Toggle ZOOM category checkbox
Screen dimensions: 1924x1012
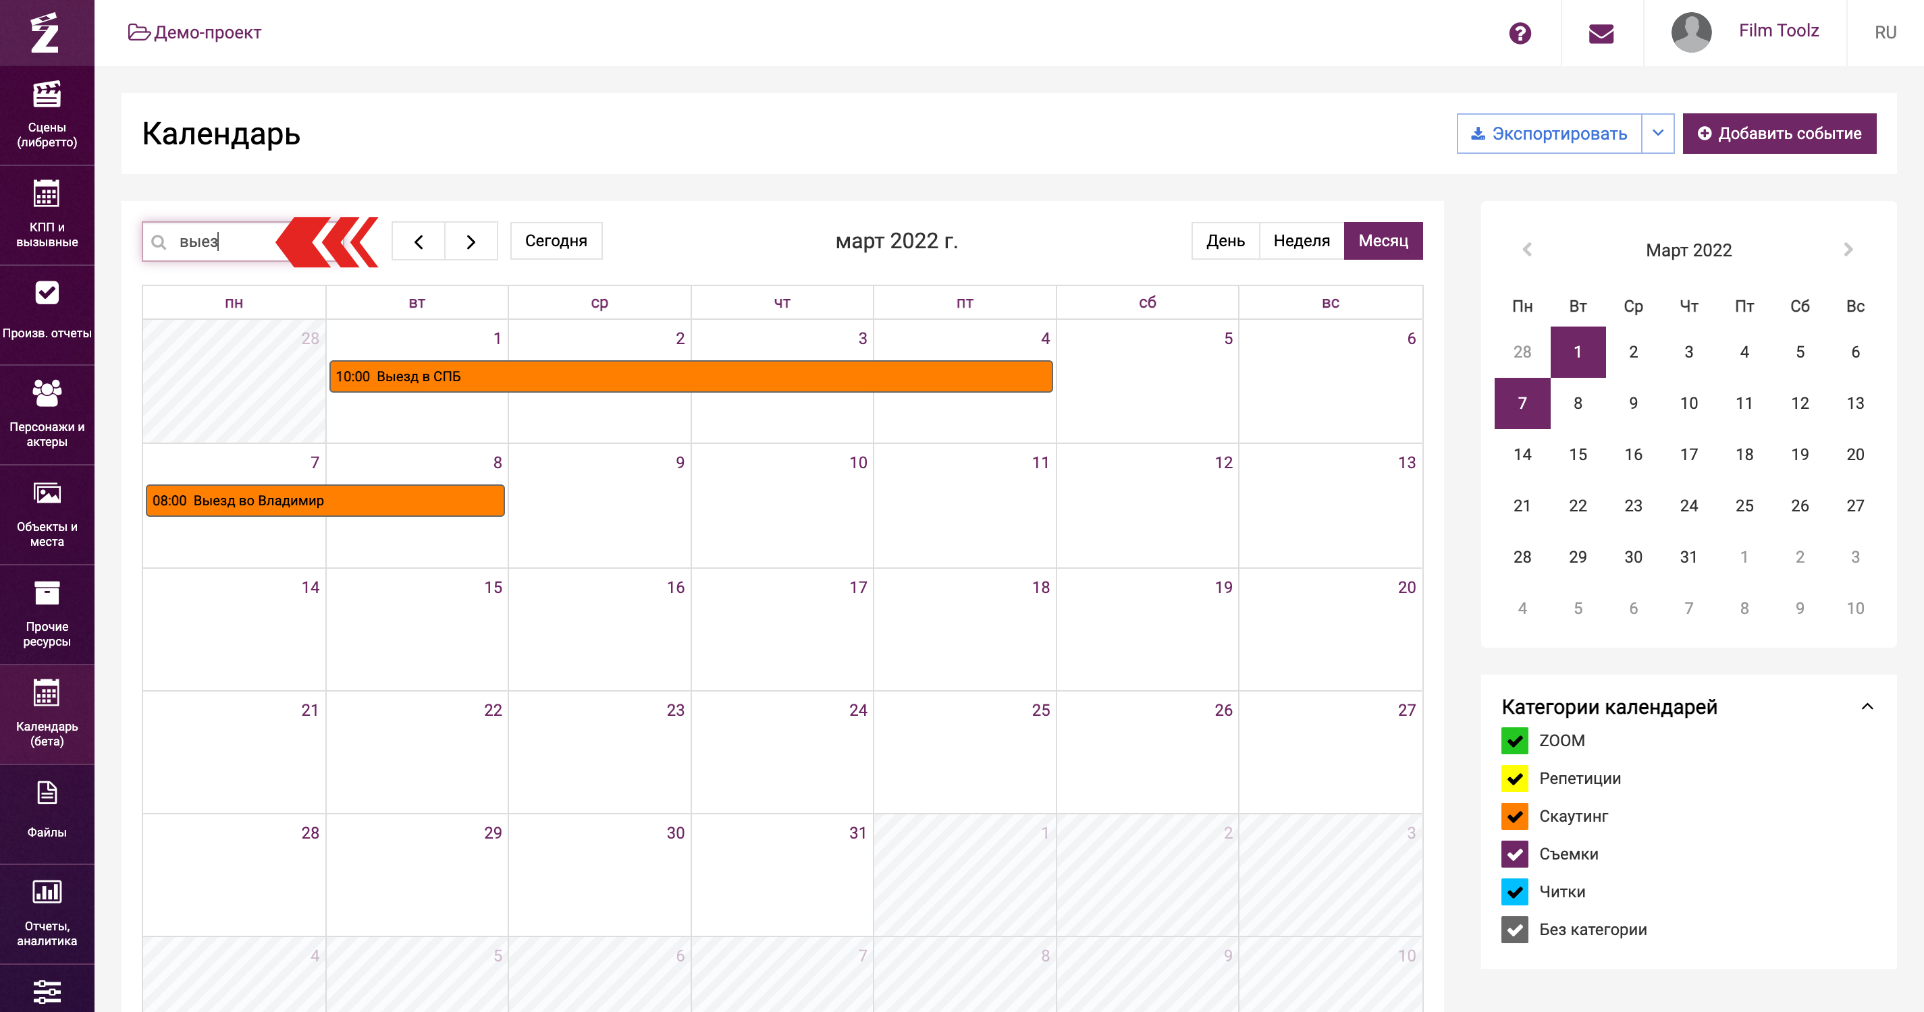click(1515, 740)
